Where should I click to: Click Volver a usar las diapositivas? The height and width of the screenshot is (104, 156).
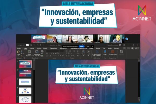coord(37,52)
